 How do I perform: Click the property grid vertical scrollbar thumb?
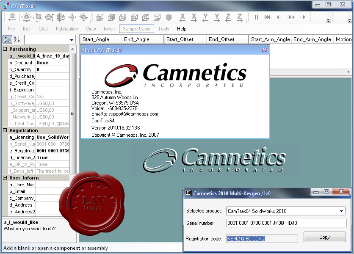pyautogui.click(x=72, y=113)
